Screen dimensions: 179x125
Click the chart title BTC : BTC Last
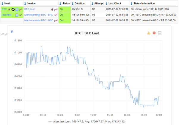pyautogui.click(x=87, y=33)
